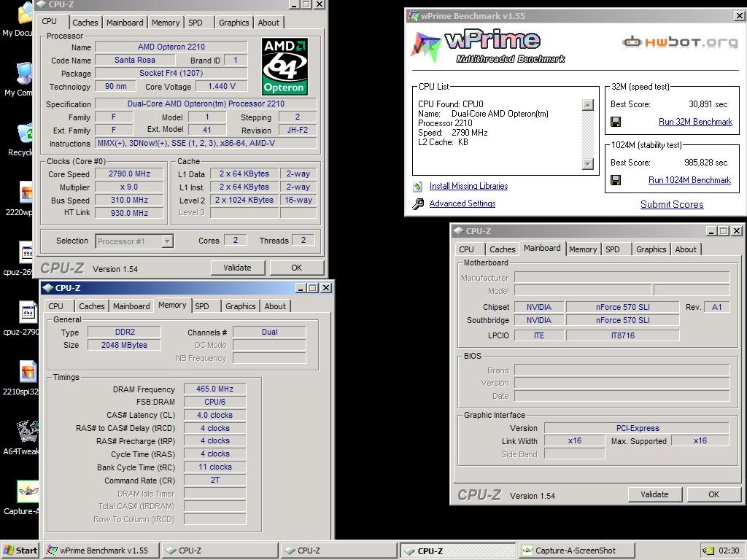Switch to wPrime Benchmark taskbar item
Image resolution: width=747 pixels, height=560 pixels.
[x=101, y=551]
